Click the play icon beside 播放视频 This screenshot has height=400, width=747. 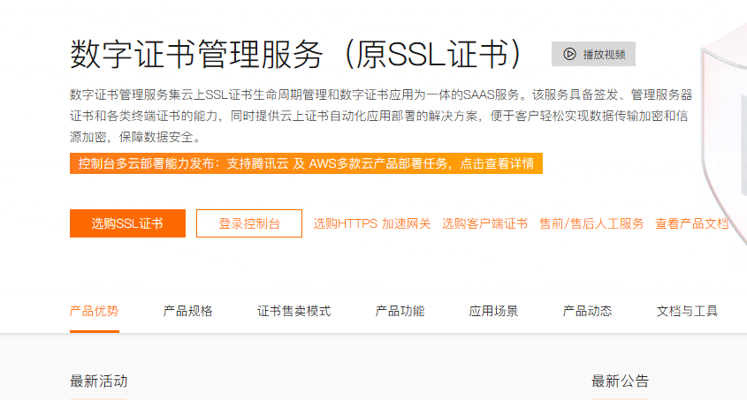coord(570,54)
